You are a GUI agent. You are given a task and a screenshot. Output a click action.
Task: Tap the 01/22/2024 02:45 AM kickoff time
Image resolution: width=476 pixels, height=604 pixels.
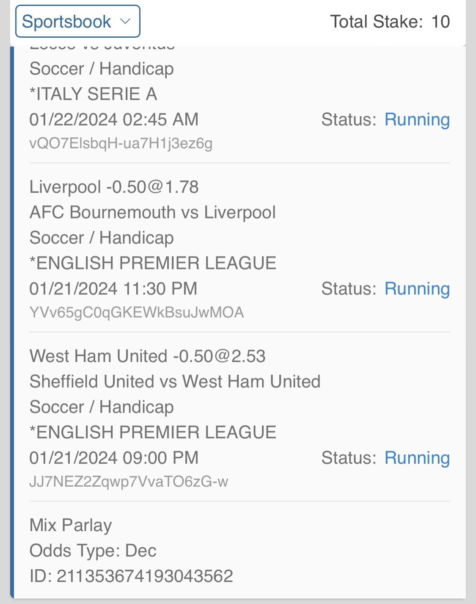(x=114, y=120)
